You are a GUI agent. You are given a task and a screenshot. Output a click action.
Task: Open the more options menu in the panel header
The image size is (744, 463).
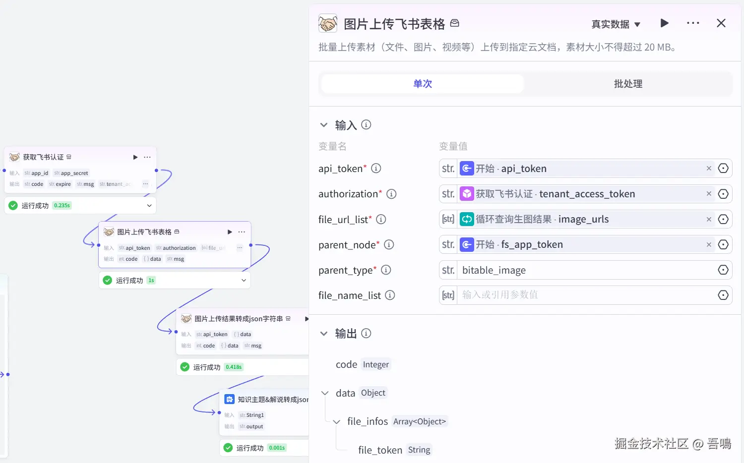[x=693, y=23]
